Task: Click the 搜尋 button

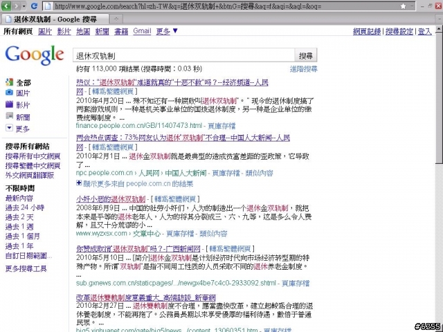Action: (x=306, y=55)
